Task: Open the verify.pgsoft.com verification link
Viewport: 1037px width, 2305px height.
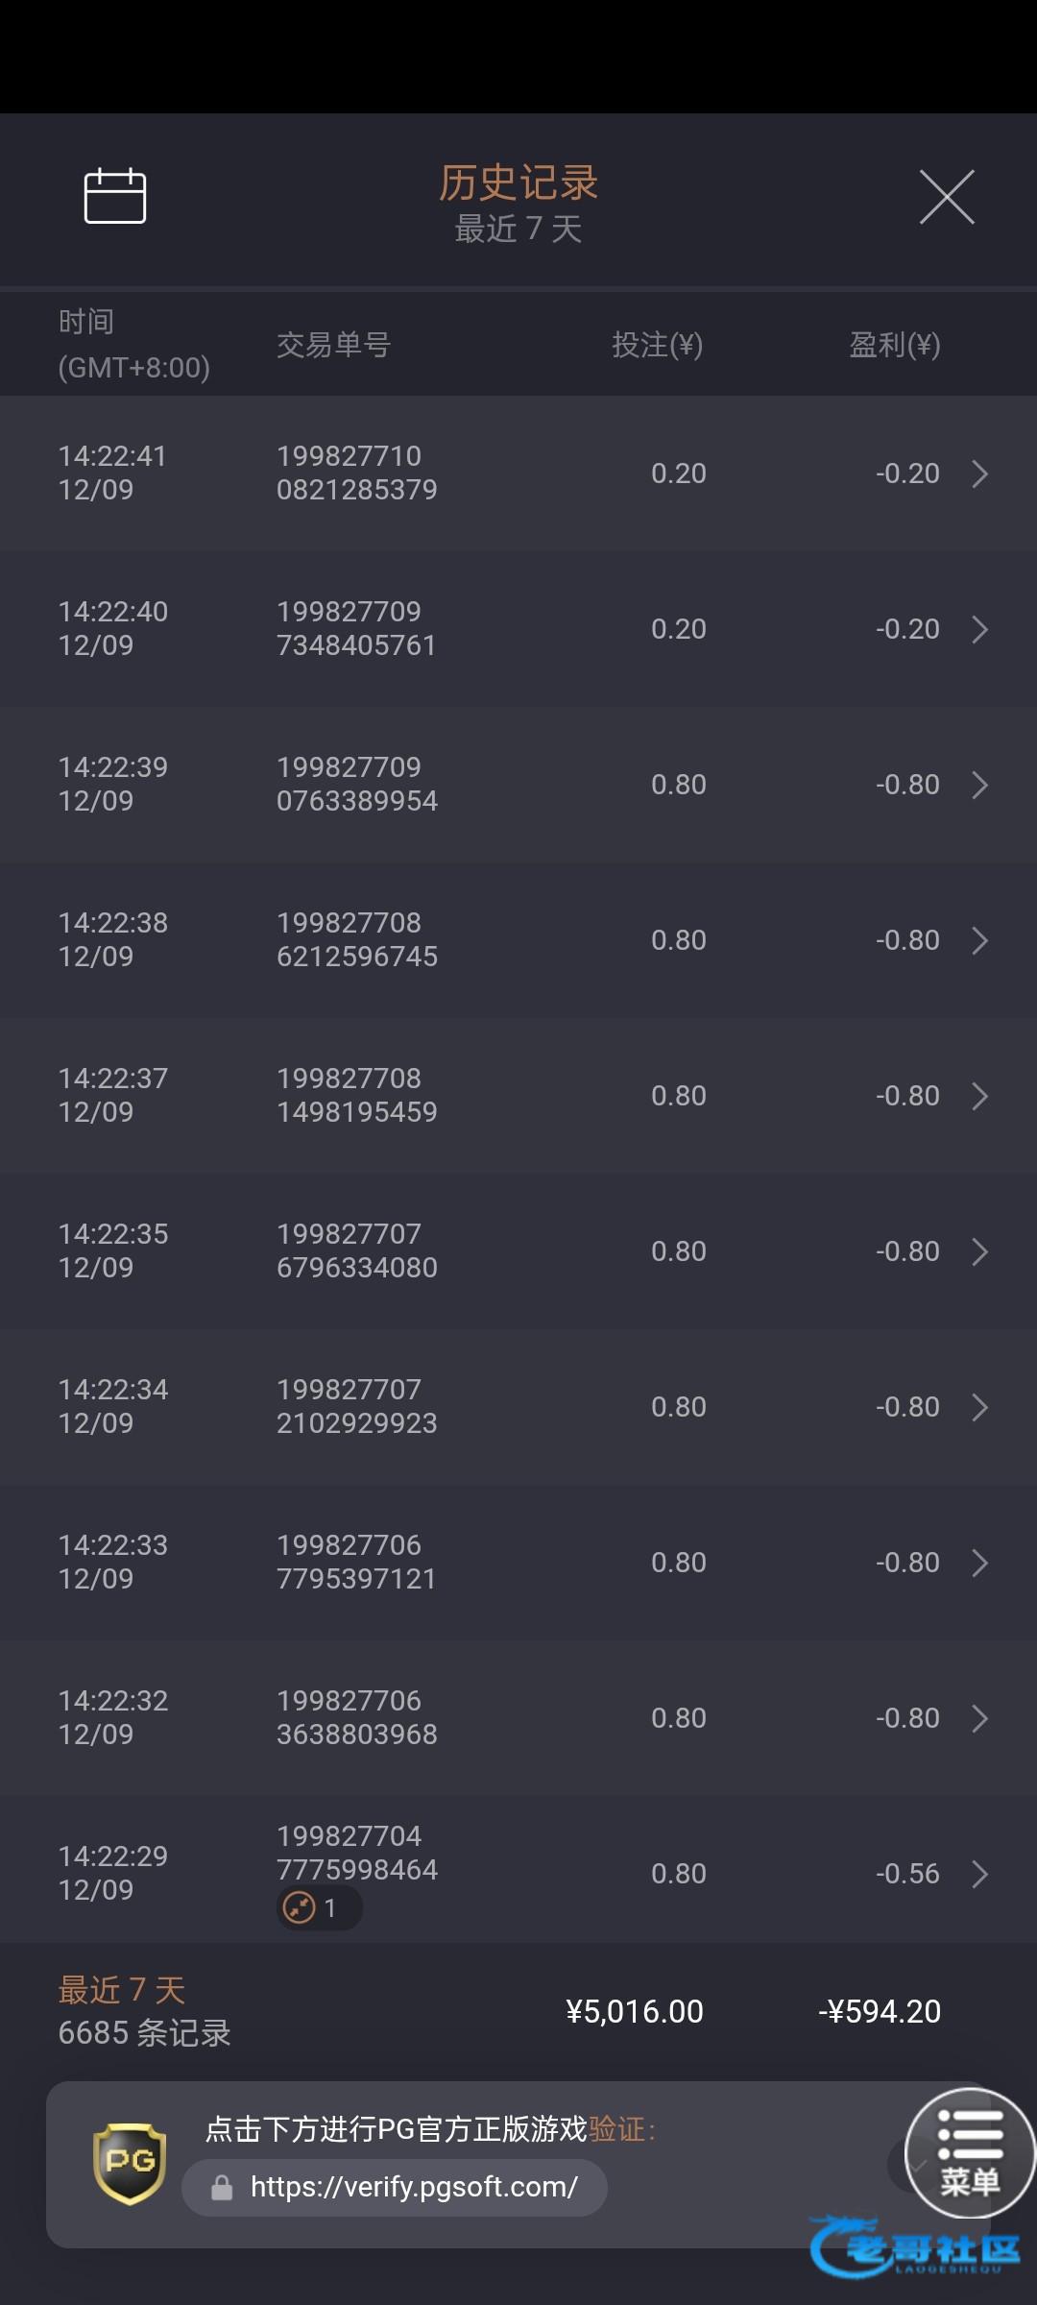Action: (414, 2187)
